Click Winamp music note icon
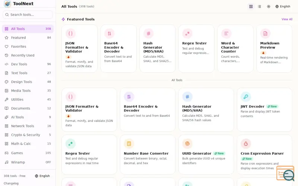 [6, 162]
